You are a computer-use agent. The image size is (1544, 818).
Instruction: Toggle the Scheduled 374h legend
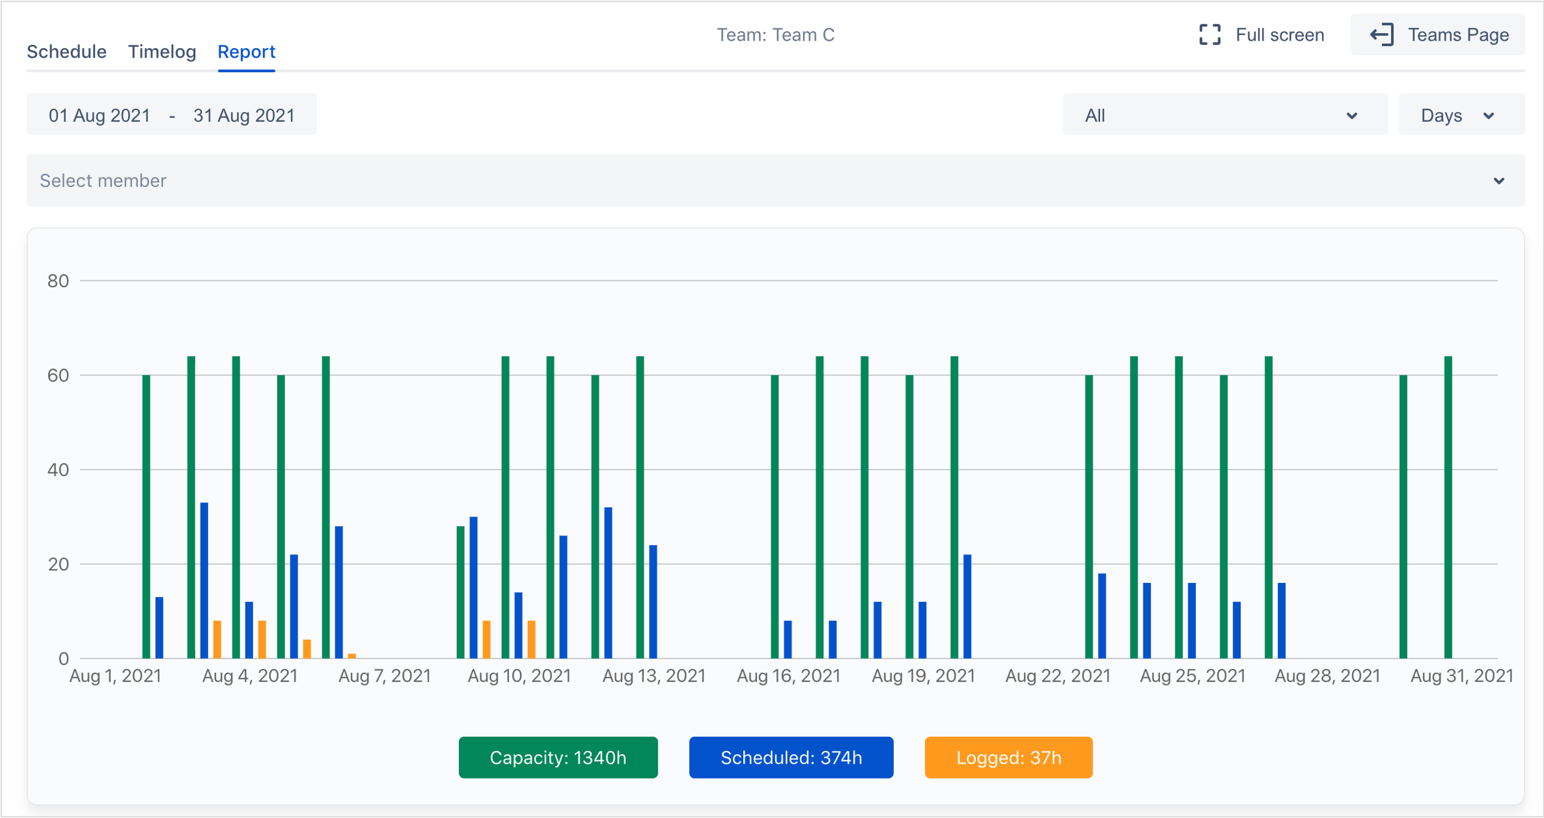(791, 757)
